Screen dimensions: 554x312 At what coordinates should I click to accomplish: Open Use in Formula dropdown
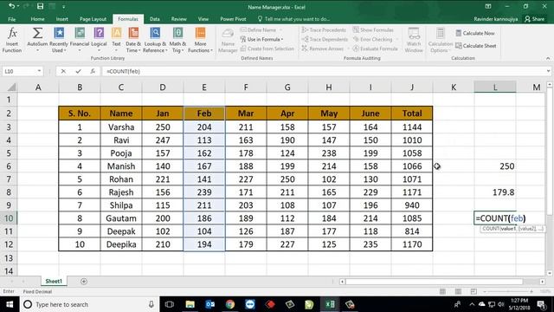coord(261,39)
